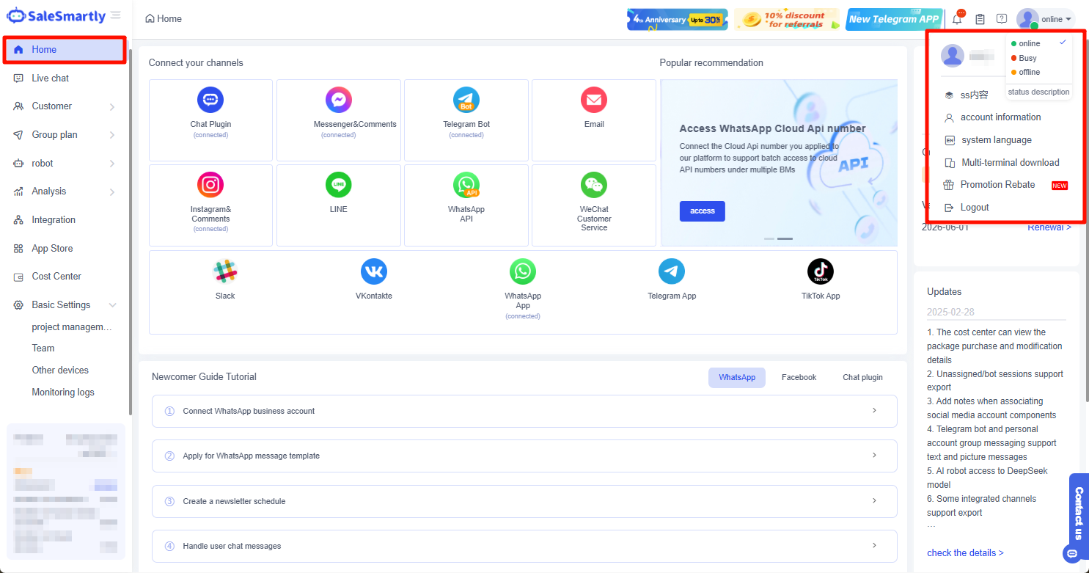Open the WeChat Customer Service icon
The height and width of the screenshot is (573, 1089).
click(594, 185)
